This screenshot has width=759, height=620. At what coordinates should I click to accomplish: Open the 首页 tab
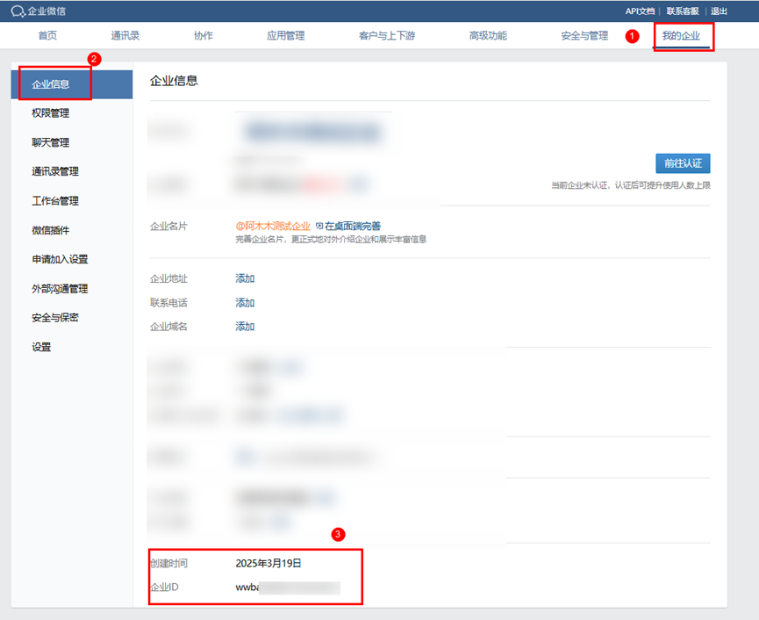47,36
